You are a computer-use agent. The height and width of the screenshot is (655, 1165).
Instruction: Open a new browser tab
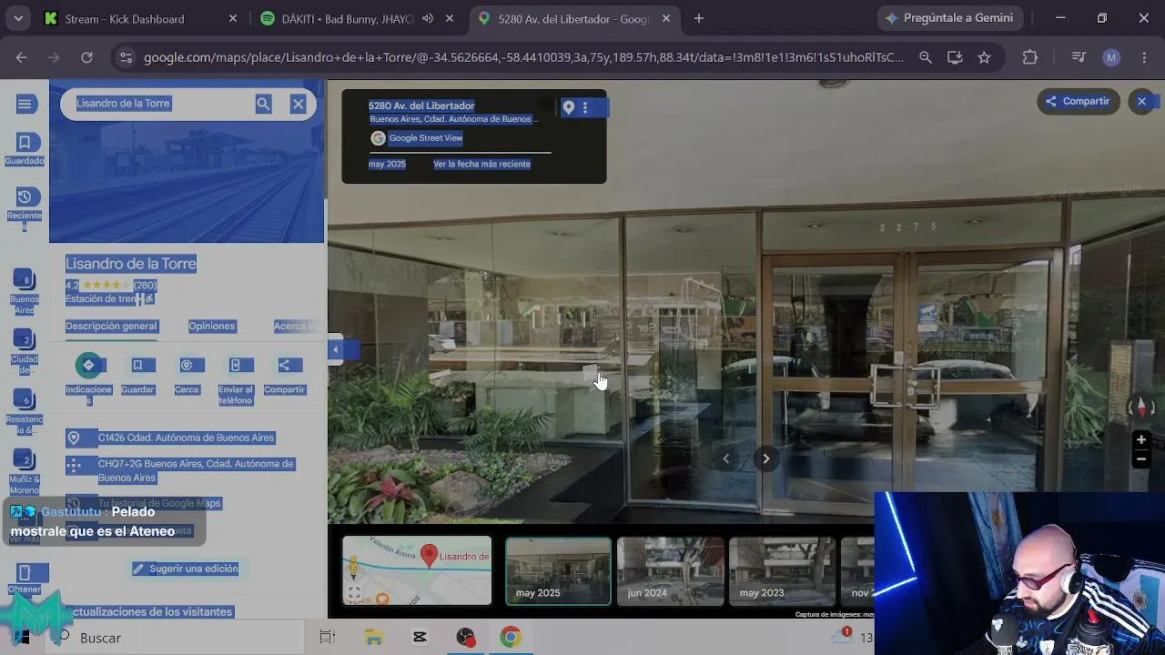(x=699, y=18)
